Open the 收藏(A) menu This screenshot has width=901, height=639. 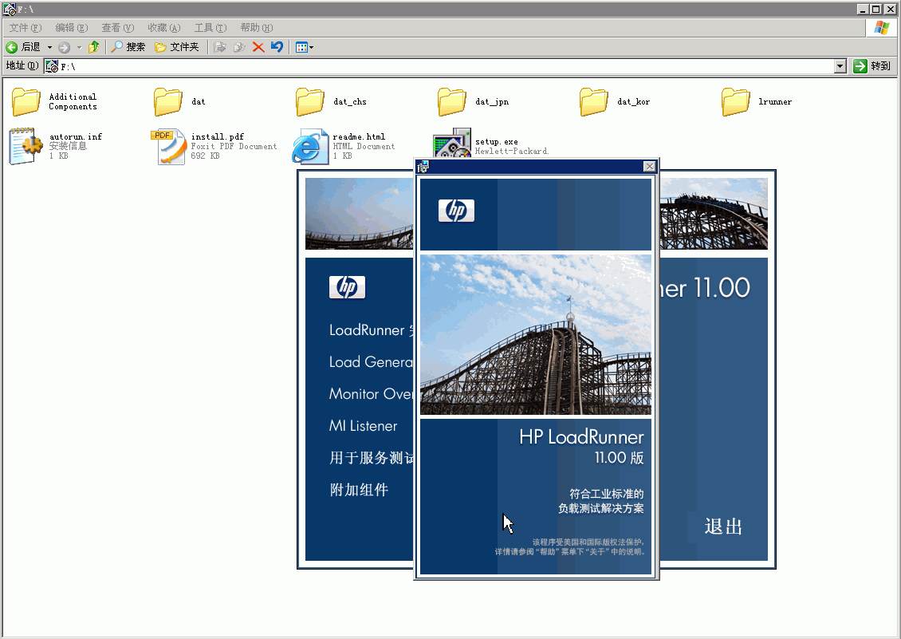click(163, 28)
